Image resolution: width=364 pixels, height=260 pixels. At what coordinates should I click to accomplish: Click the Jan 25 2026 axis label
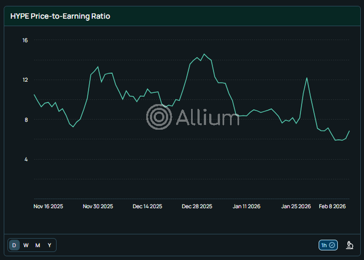point(296,206)
